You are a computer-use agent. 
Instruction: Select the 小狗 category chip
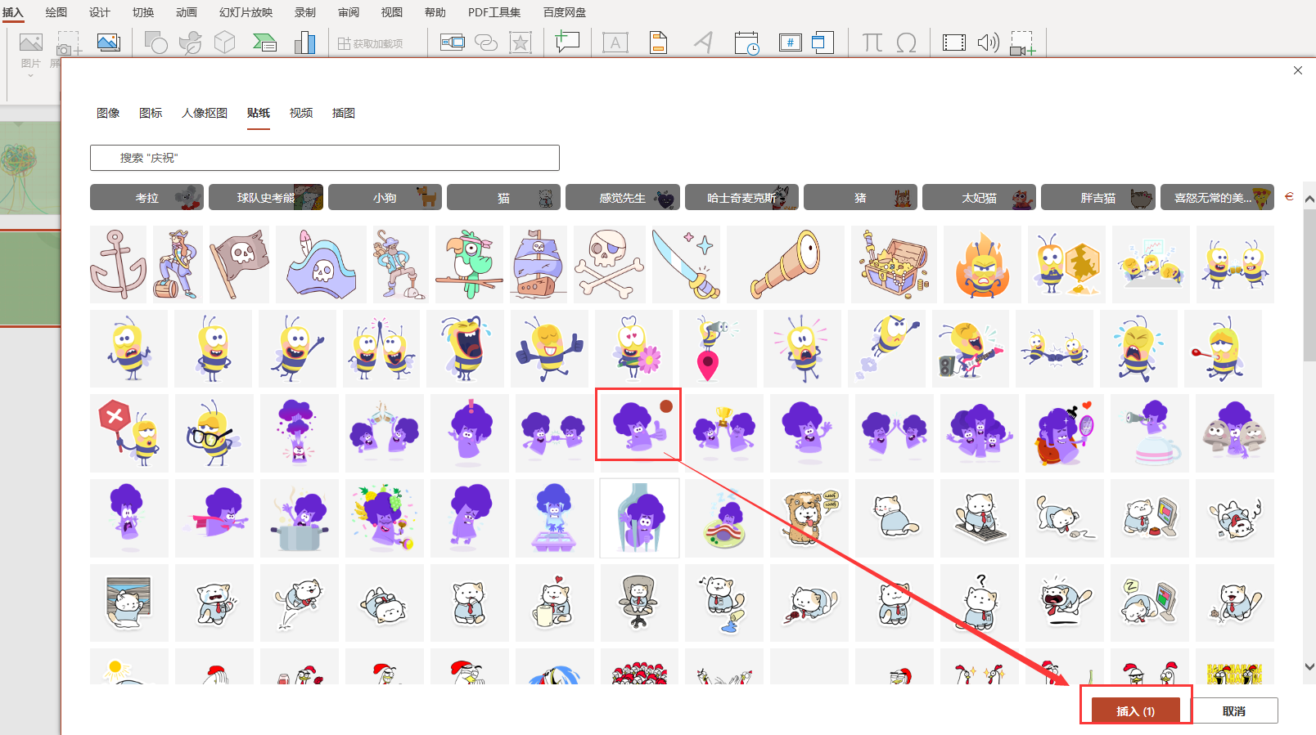(385, 198)
